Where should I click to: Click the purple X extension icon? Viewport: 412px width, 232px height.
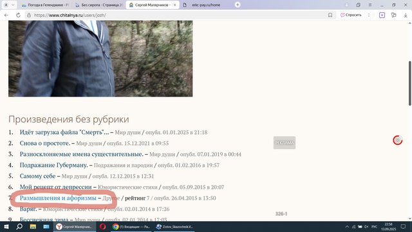382,15
